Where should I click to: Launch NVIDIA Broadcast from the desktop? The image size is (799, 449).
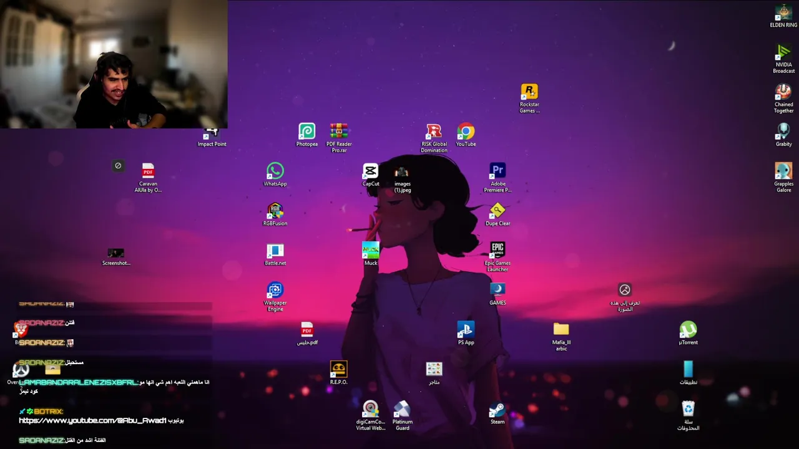[x=783, y=59]
